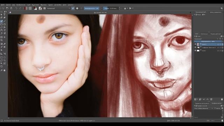Toggle vertical mirror mode
This screenshot has width=224, height=126.
click(130, 8)
